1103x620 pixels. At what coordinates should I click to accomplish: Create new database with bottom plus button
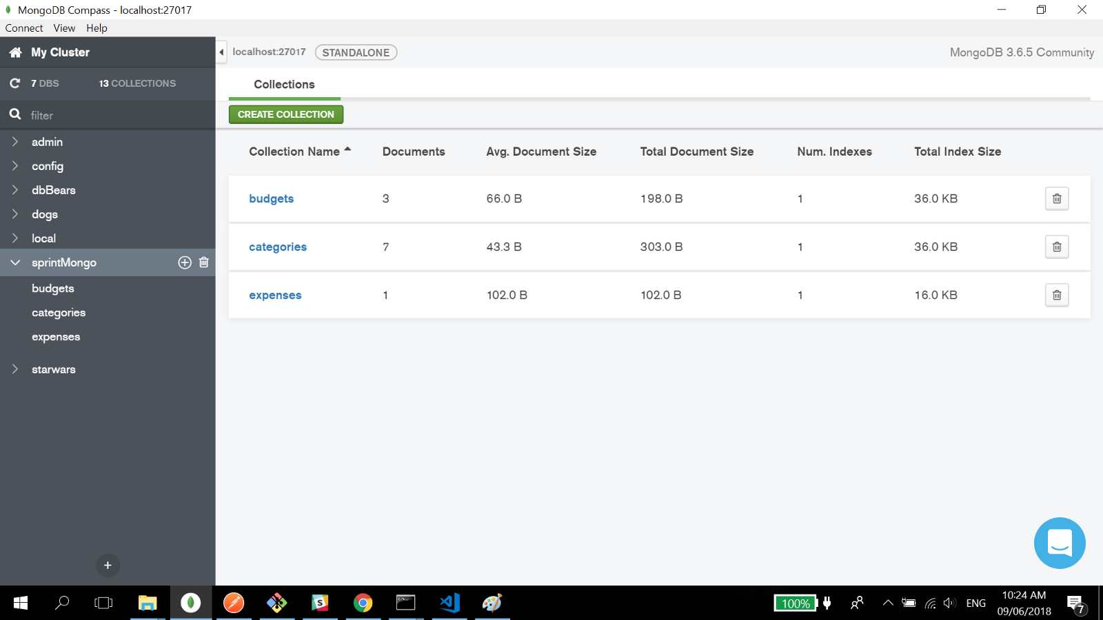coord(108,566)
